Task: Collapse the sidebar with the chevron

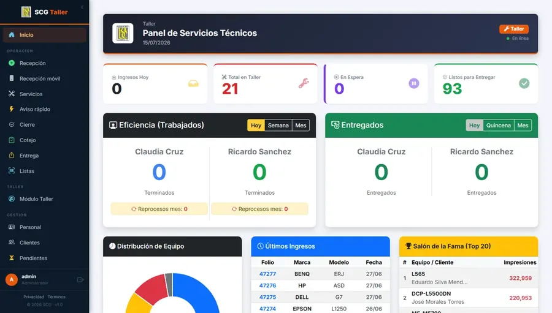Action: tap(82, 7)
